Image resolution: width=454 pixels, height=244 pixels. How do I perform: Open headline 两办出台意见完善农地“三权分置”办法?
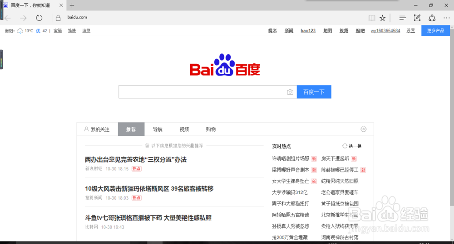[135, 159]
